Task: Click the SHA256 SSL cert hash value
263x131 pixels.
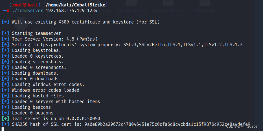Action: [167, 124]
